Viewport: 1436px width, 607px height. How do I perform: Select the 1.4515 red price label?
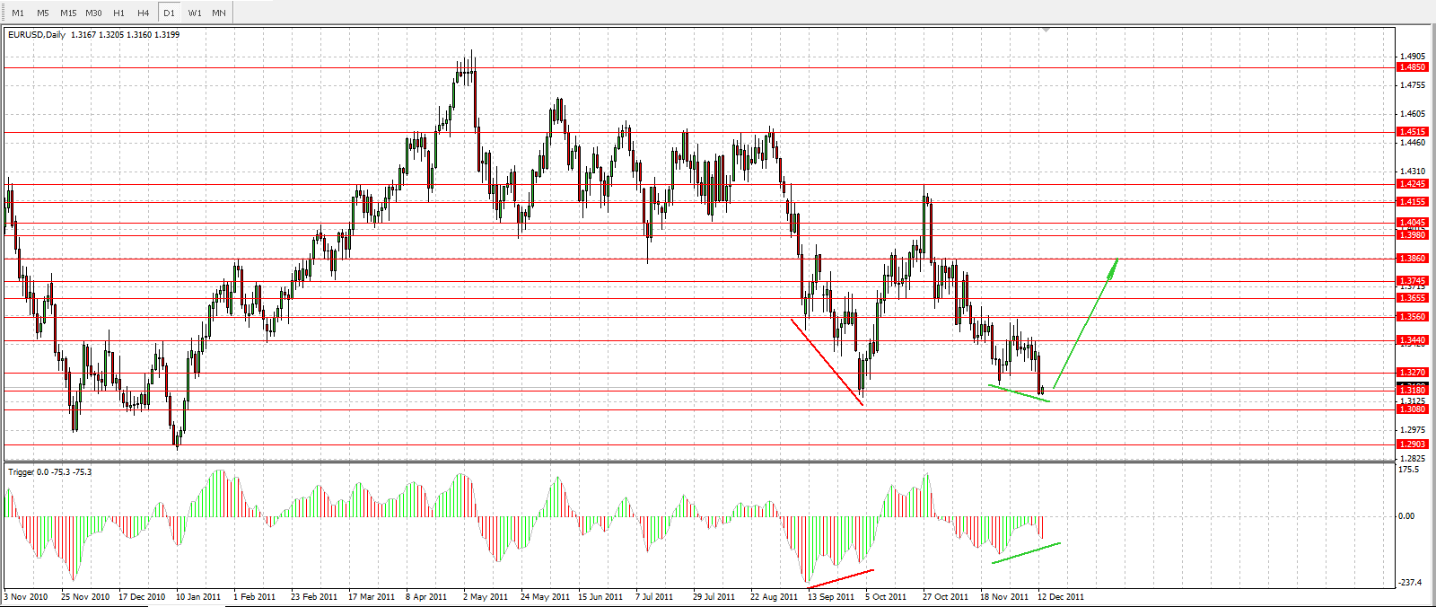click(x=1413, y=132)
